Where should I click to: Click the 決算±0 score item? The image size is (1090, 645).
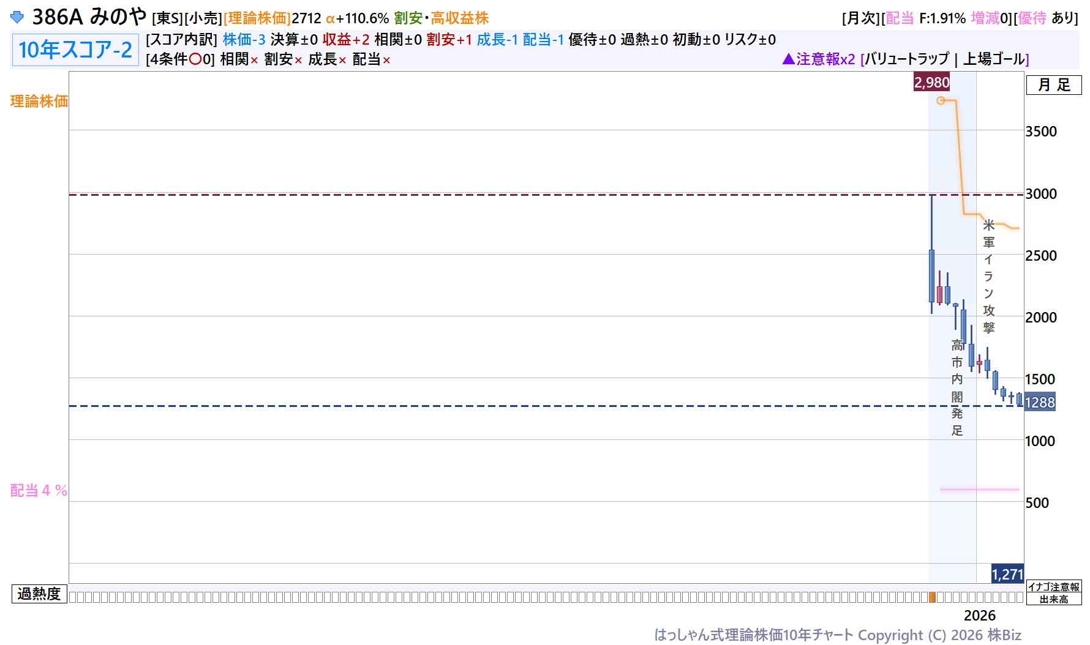click(294, 40)
